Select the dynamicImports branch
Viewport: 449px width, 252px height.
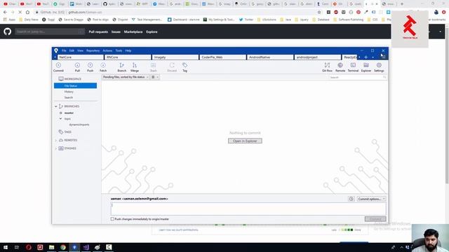pos(79,125)
